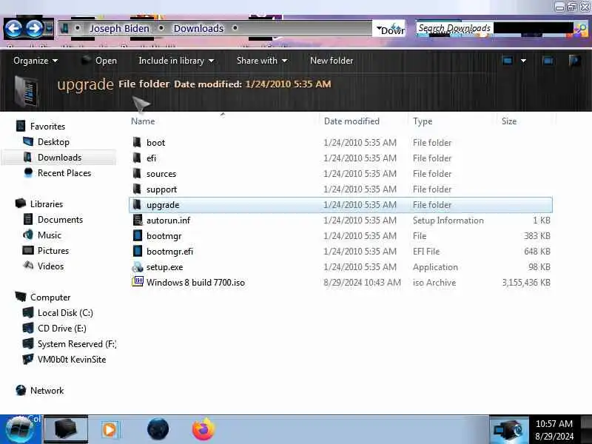Click the Setup Information type cell
Viewport: 592px width, 444px height.
point(448,220)
